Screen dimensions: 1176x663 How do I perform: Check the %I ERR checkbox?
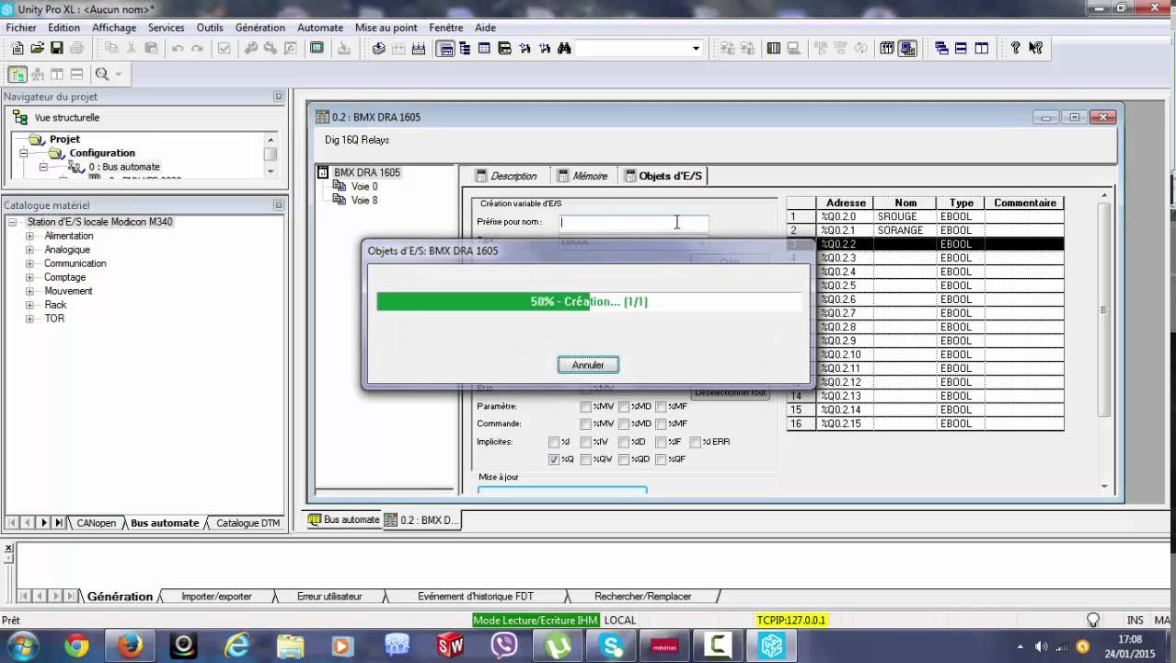click(x=696, y=442)
